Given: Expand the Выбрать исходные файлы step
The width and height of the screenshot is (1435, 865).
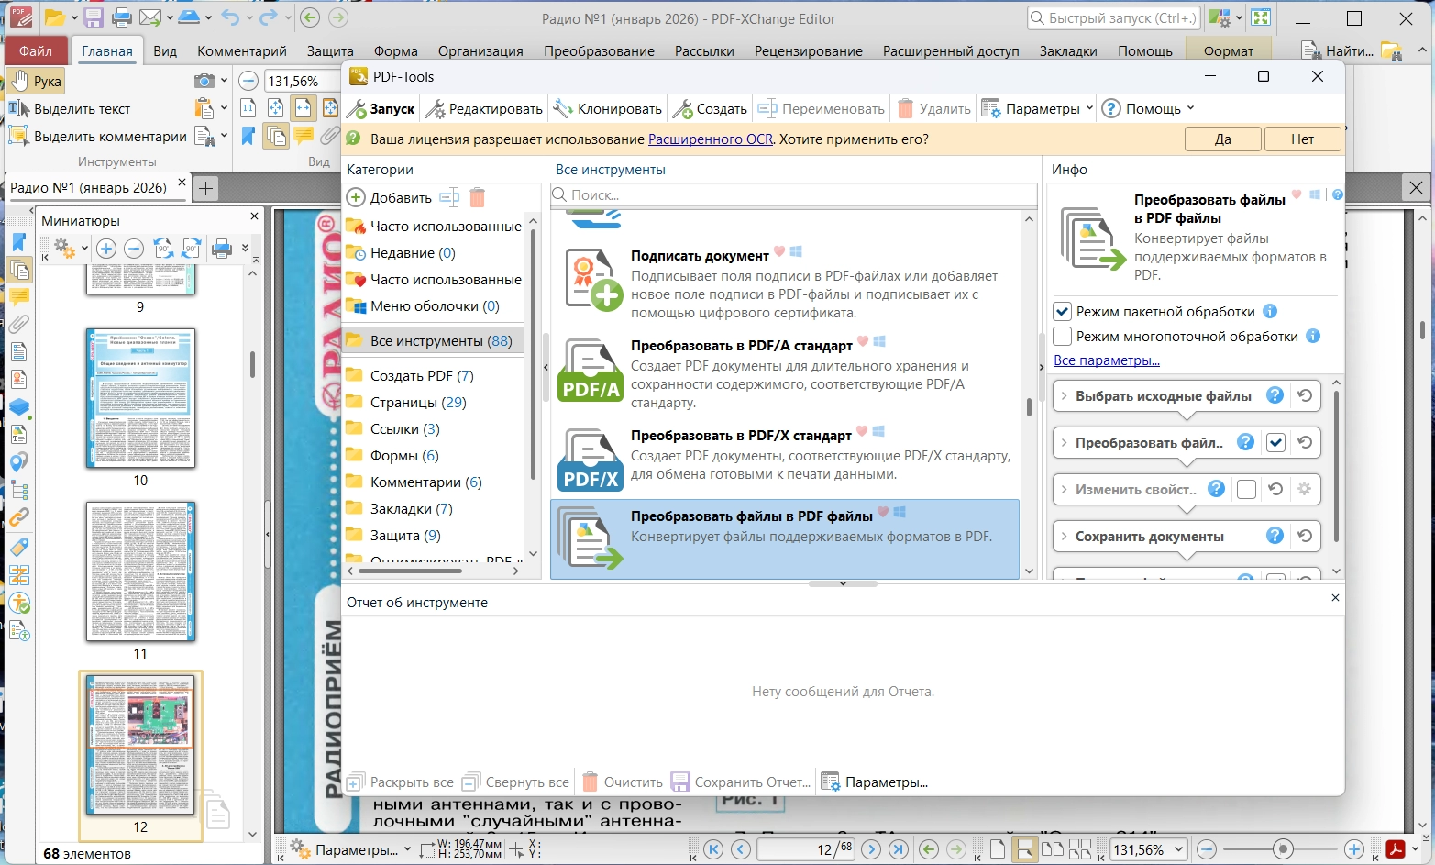Looking at the screenshot, I should [x=1064, y=396].
